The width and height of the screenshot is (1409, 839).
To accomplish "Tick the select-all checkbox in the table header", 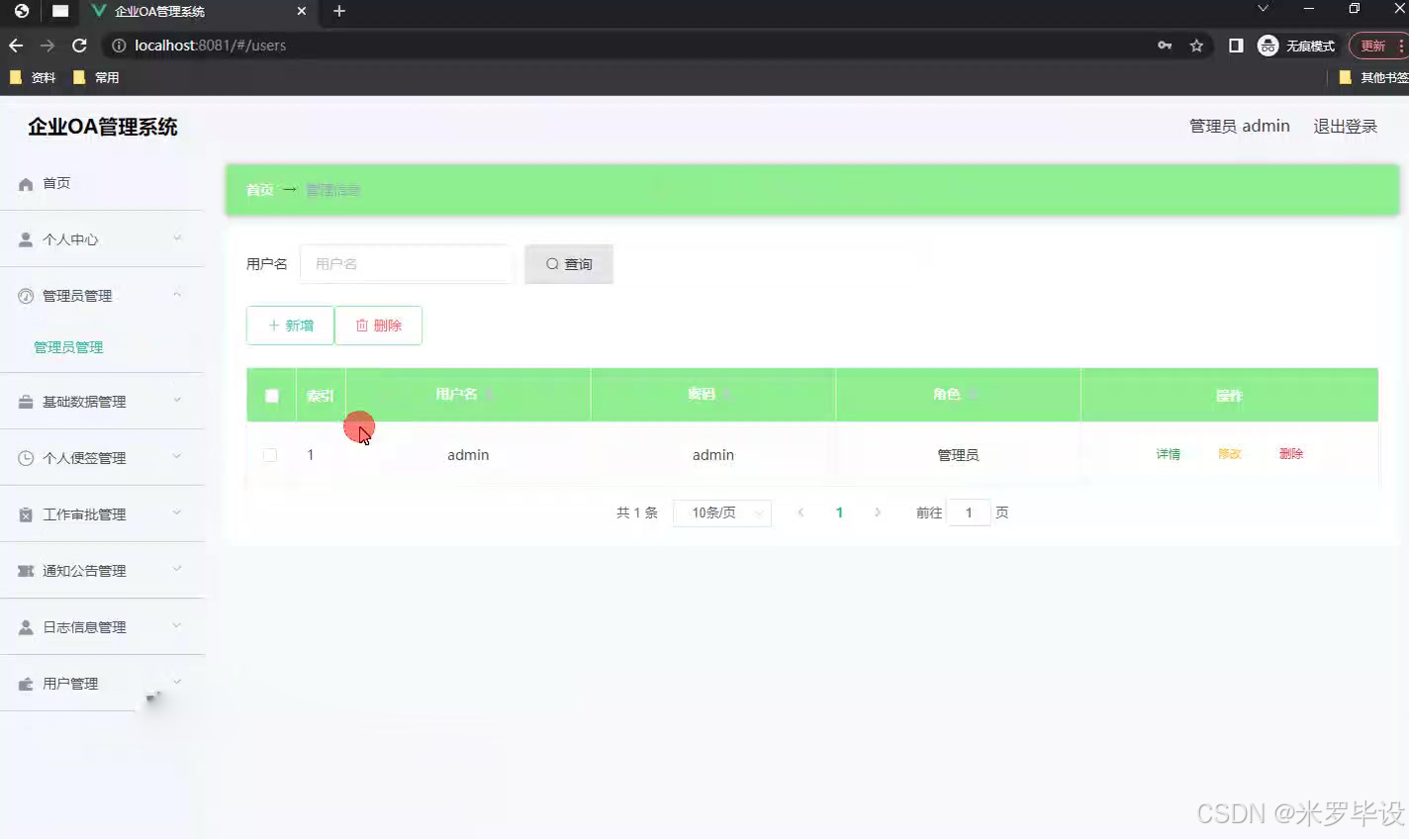I will pos(272,396).
